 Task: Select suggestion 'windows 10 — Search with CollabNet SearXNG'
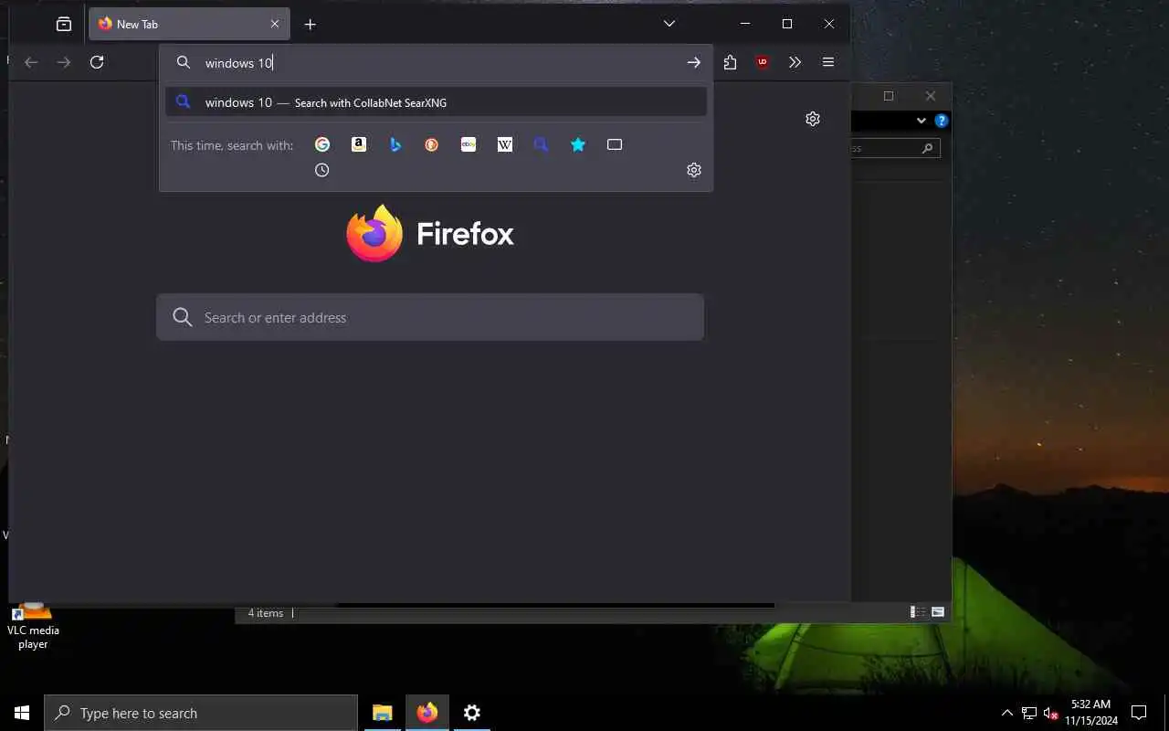pyautogui.click(x=436, y=102)
